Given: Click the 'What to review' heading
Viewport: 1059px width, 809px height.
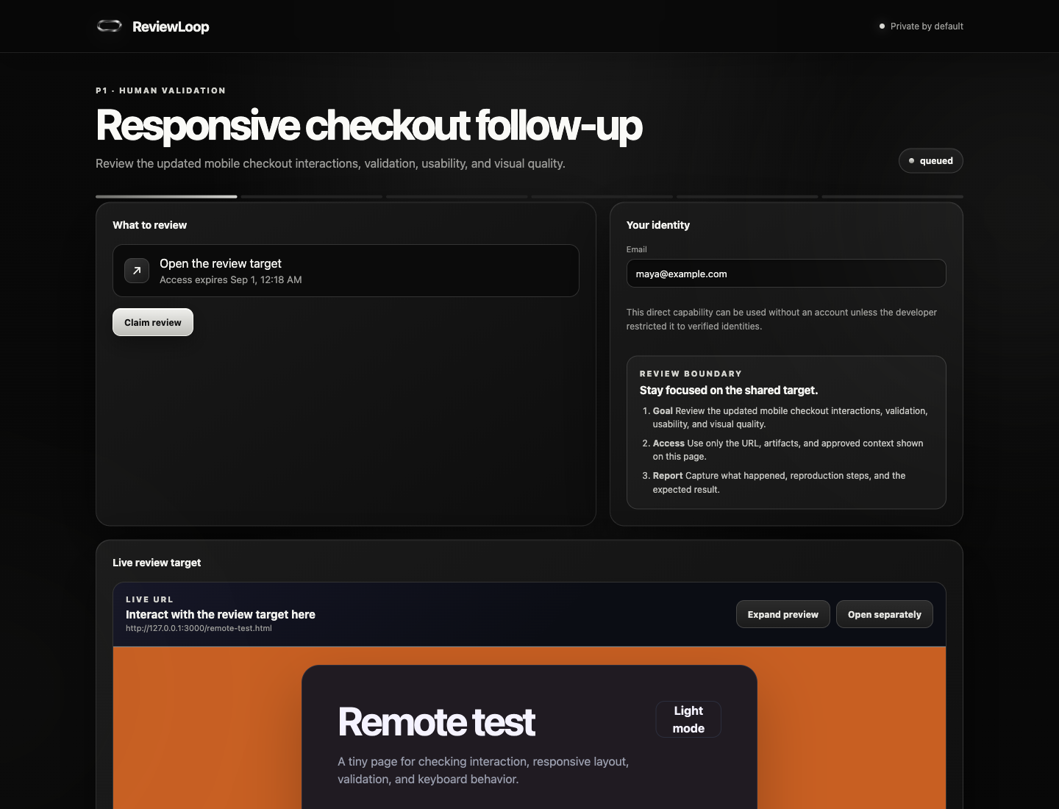Looking at the screenshot, I should click(x=150, y=225).
